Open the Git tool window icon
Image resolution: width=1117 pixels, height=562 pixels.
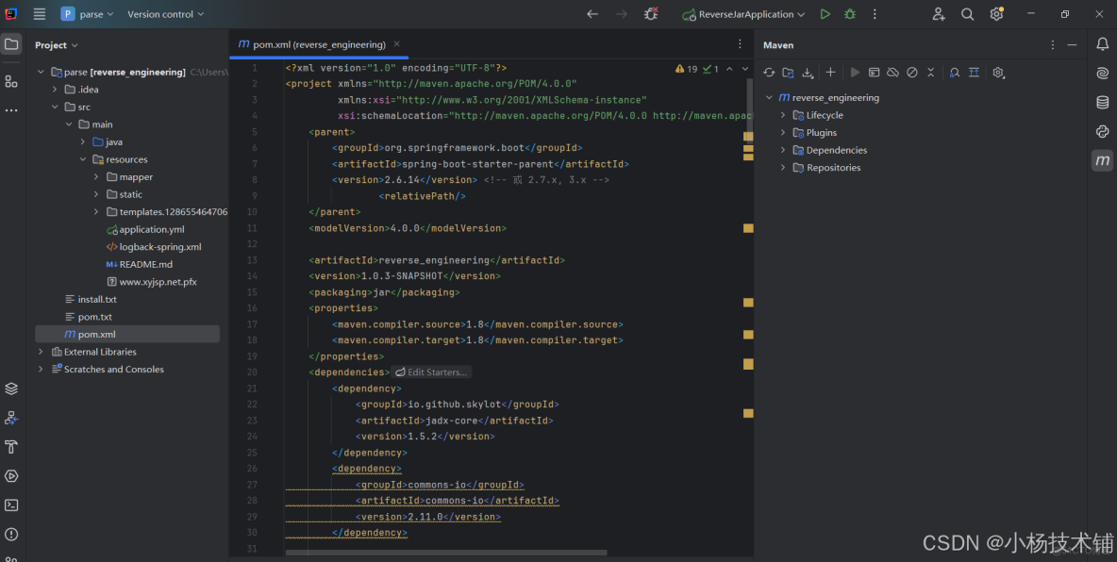tap(11, 417)
